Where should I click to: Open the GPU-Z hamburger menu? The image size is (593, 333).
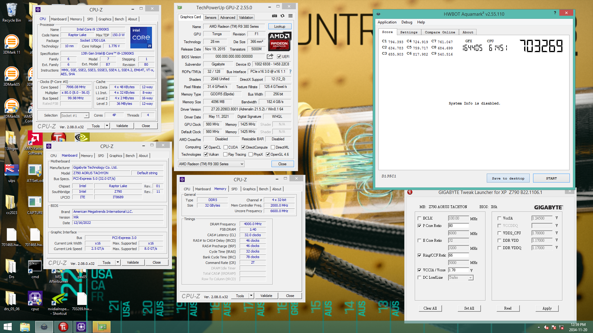point(291,16)
